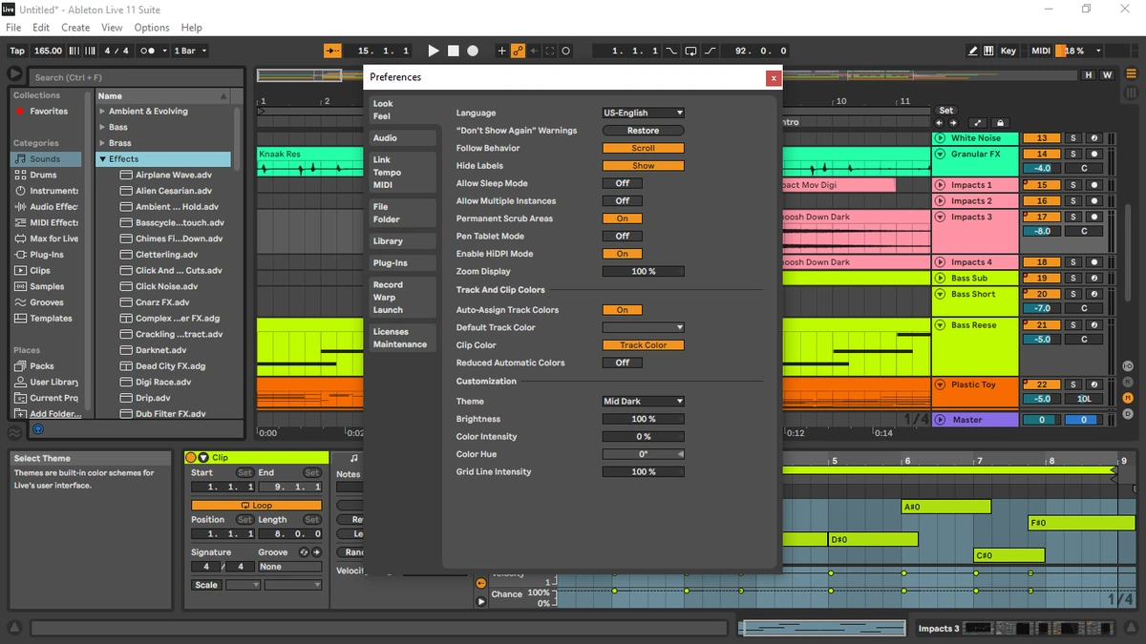Select Plug-Ins category in browser
Screen dimensions: 1146x644
click(x=47, y=255)
